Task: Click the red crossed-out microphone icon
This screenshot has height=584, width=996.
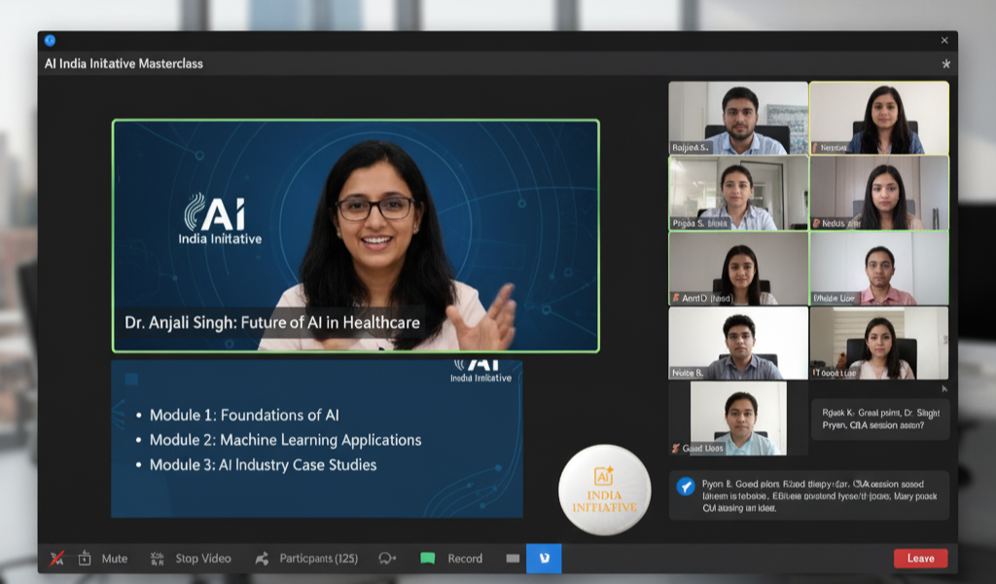Action: [57, 558]
